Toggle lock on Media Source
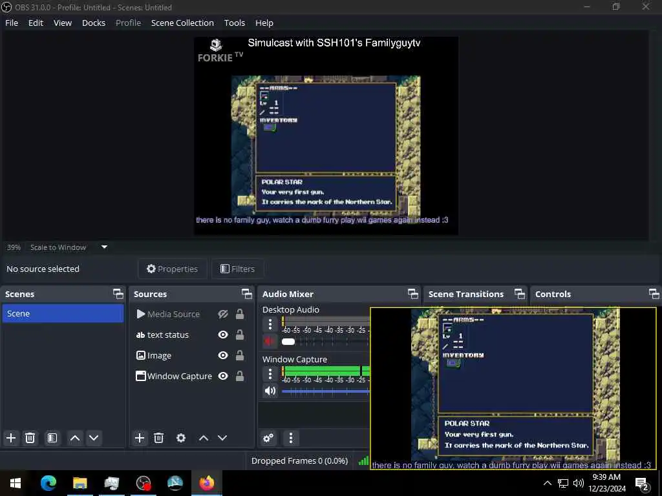The height and width of the screenshot is (496, 662). click(x=240, y=315)
